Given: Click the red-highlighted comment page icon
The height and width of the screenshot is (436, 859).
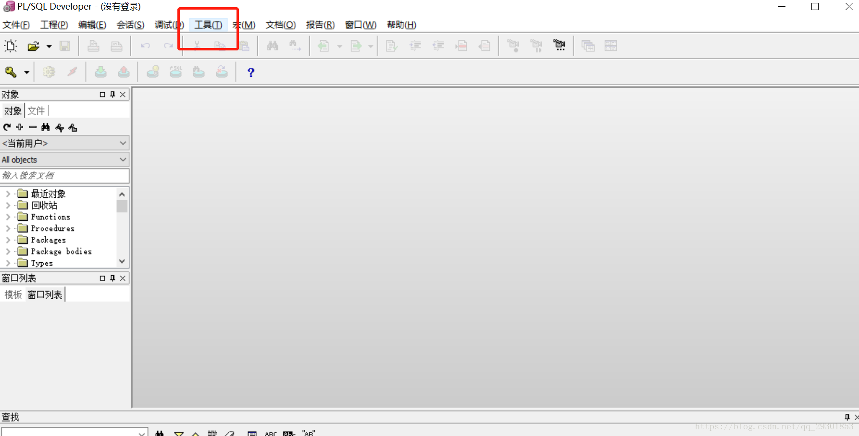Looking at the screenshot, I should coord(461,46).
